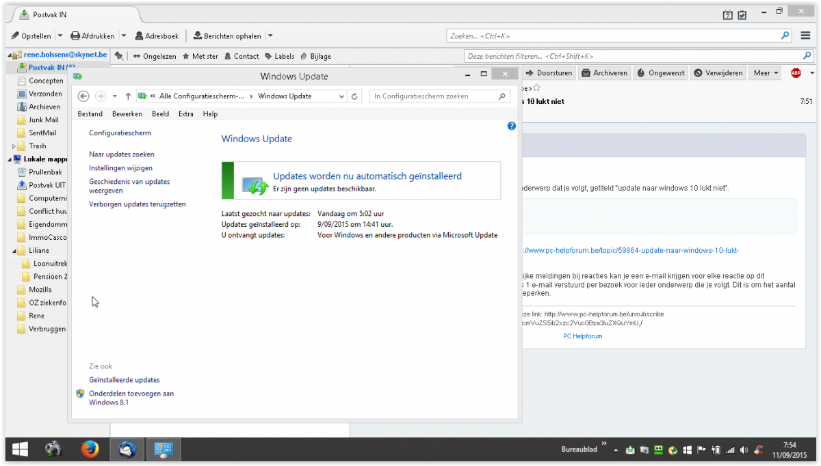This screenshot has width=821, height=466.
Task: Go forward in the Configuratiescherm window
Action: 100,96
